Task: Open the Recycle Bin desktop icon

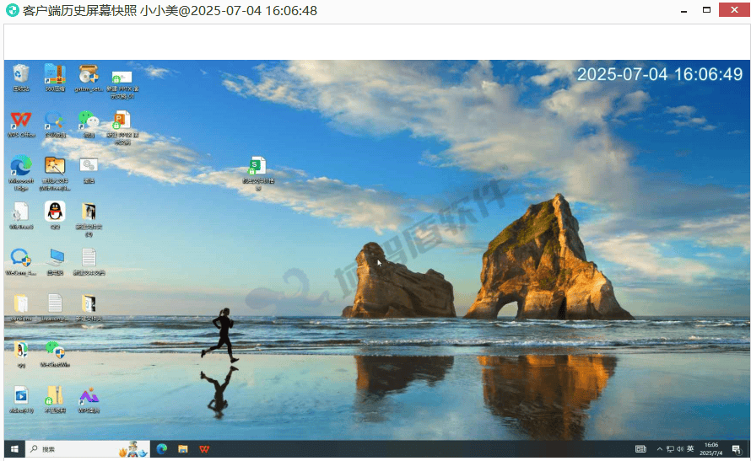Action: (21, 76)
